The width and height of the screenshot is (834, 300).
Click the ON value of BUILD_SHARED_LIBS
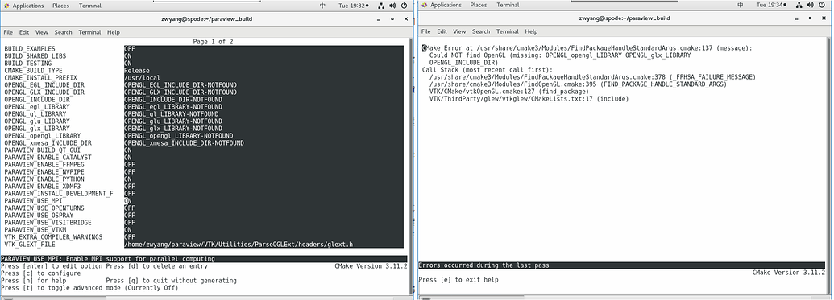coord(127,56)
